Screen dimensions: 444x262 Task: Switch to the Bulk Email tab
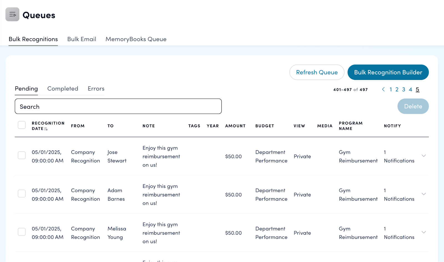[82, 39]
